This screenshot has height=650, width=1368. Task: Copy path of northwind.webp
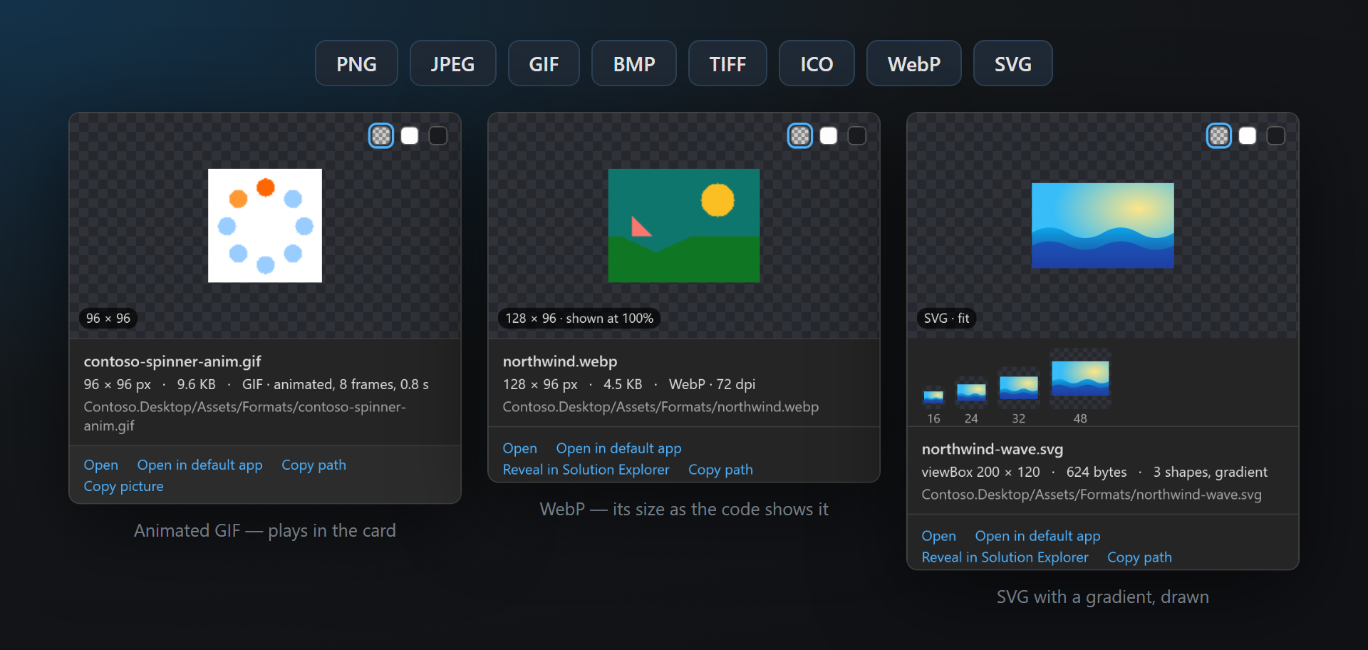720,470
